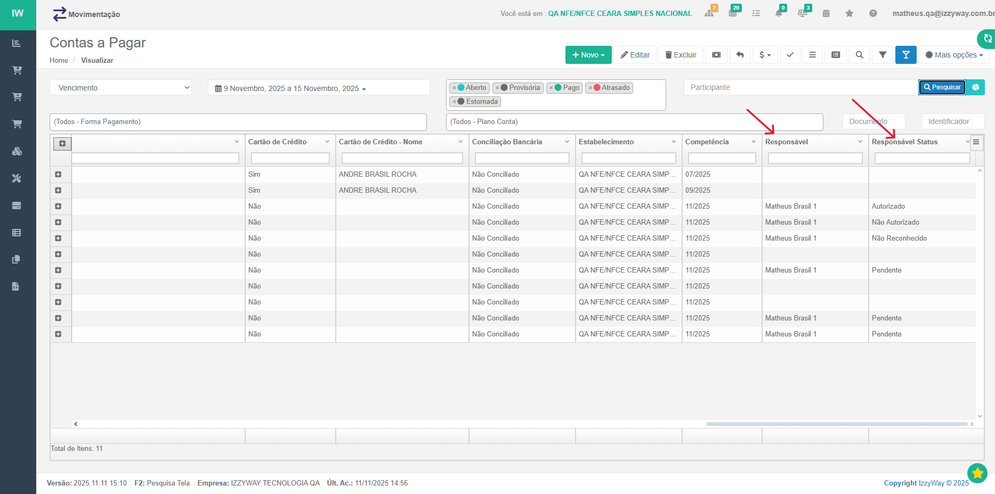This screenshot has height=494, width=995.
Task: Open the organization chart icon with badge 7
Action: 709,13
